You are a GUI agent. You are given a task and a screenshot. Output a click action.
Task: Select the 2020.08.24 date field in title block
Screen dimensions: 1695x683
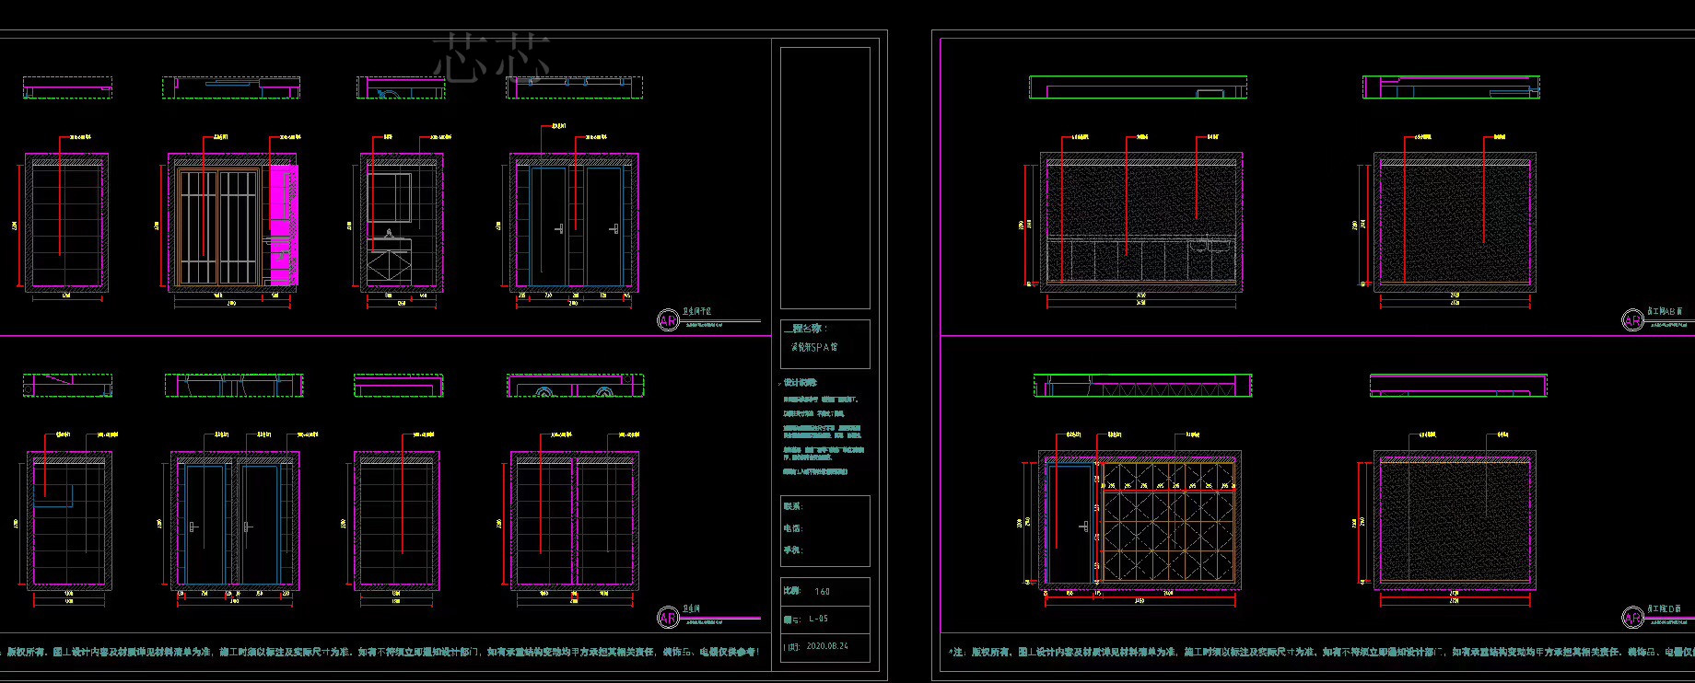(x=826, y=646)
